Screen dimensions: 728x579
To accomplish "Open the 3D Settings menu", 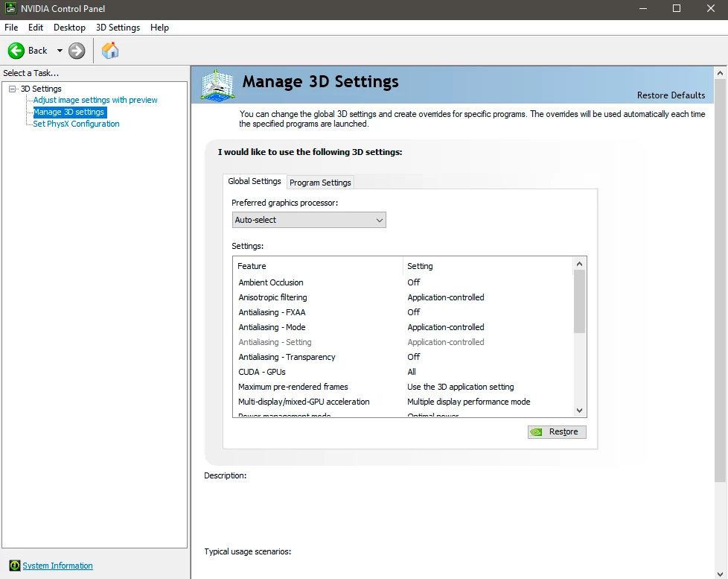I will pyautogui.click(x=118, y=28).
